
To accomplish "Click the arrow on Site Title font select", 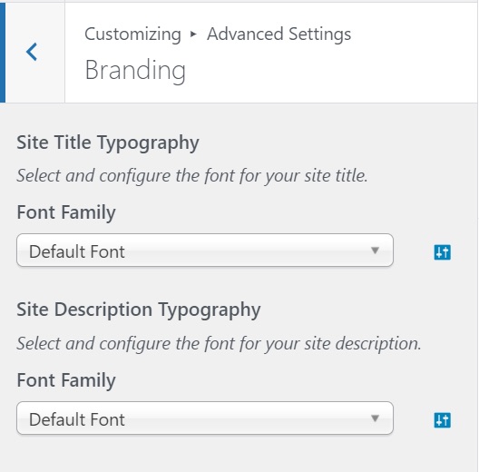I will pyautogui.click(x=376, y=251).
